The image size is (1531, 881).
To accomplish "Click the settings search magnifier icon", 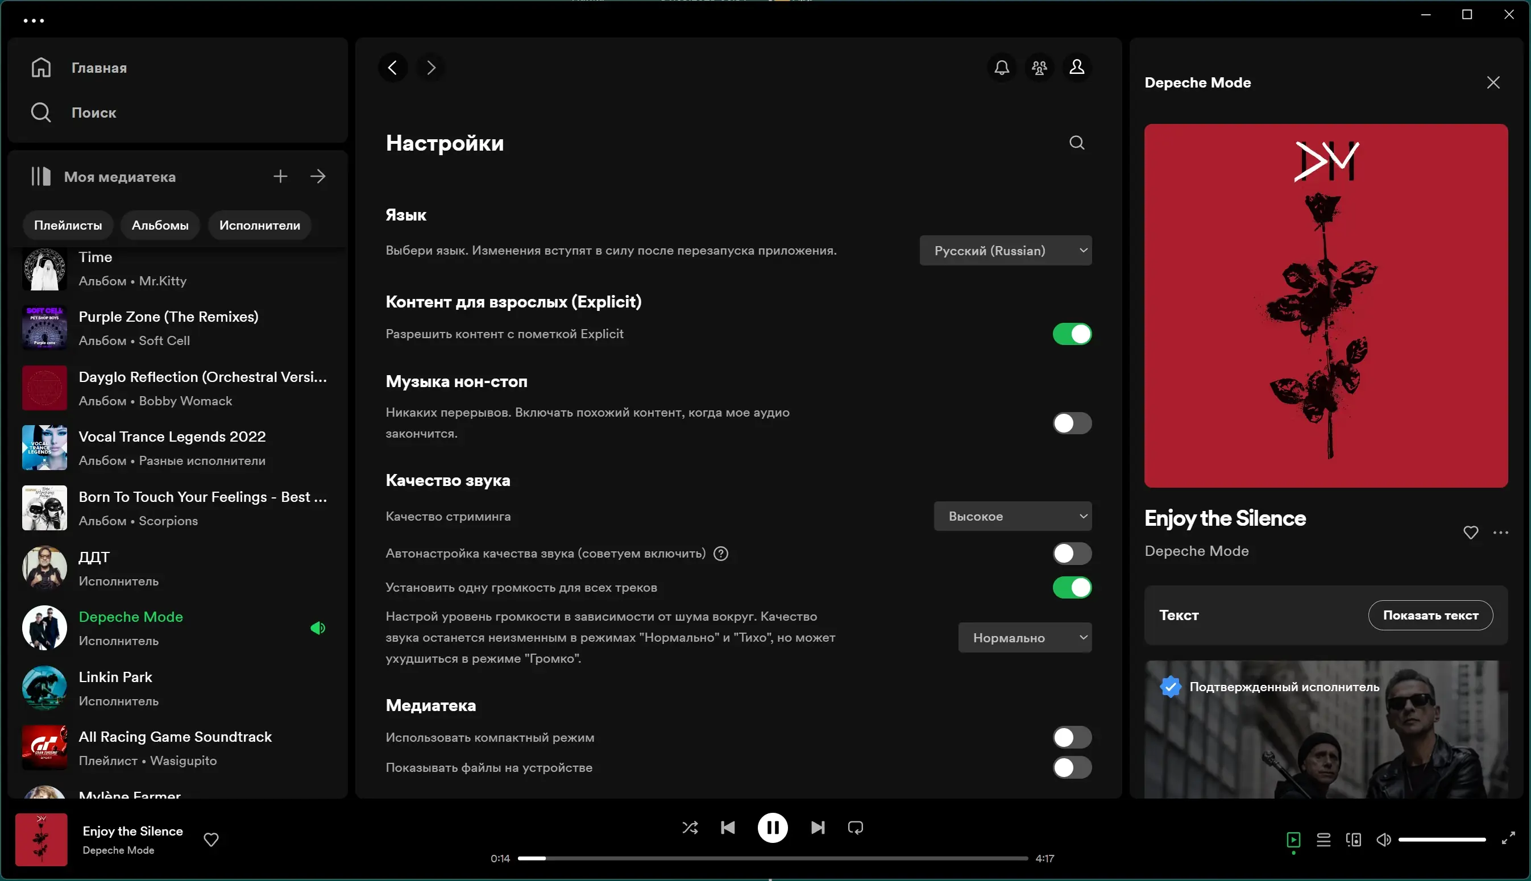I will click(1077, 143).
